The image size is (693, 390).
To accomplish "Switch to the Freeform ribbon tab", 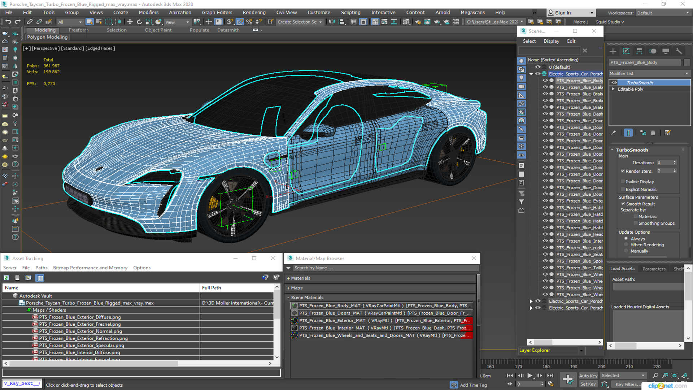I will [x=78, y=30].
